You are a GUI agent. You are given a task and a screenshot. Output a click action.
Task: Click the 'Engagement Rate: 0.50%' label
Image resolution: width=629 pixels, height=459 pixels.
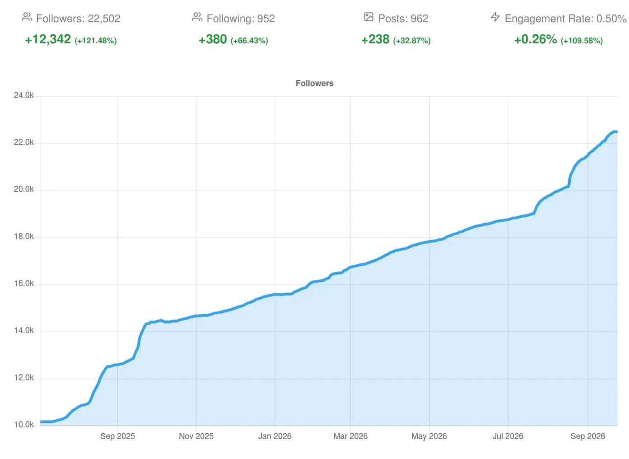click(566, 19)
